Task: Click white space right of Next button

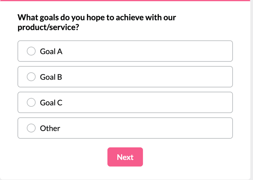Action: tap(190, 157)
